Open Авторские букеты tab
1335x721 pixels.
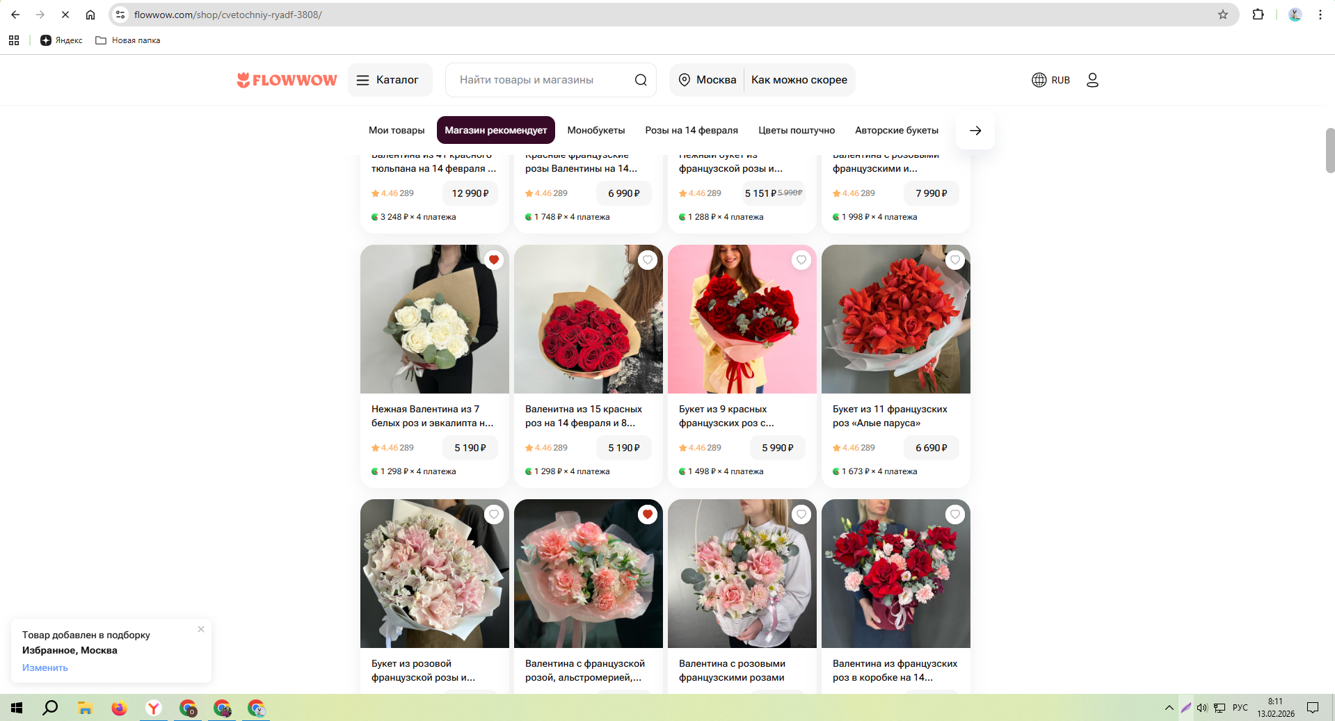click(x=897, y=130)
